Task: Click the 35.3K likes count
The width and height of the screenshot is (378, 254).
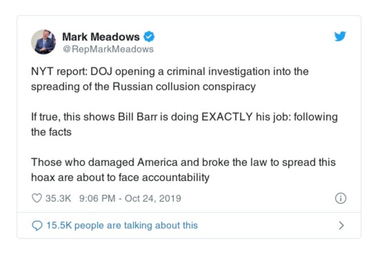Action: point(58,198)
